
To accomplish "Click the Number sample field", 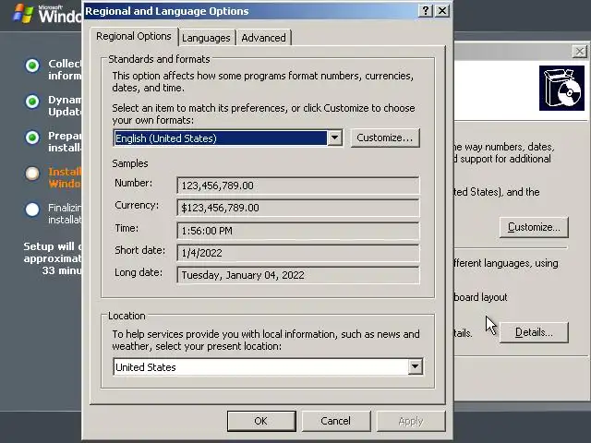I will (297, 186).
